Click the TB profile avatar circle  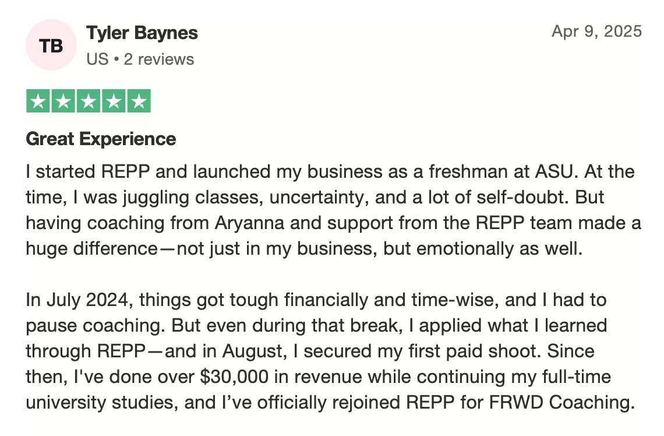51,45
